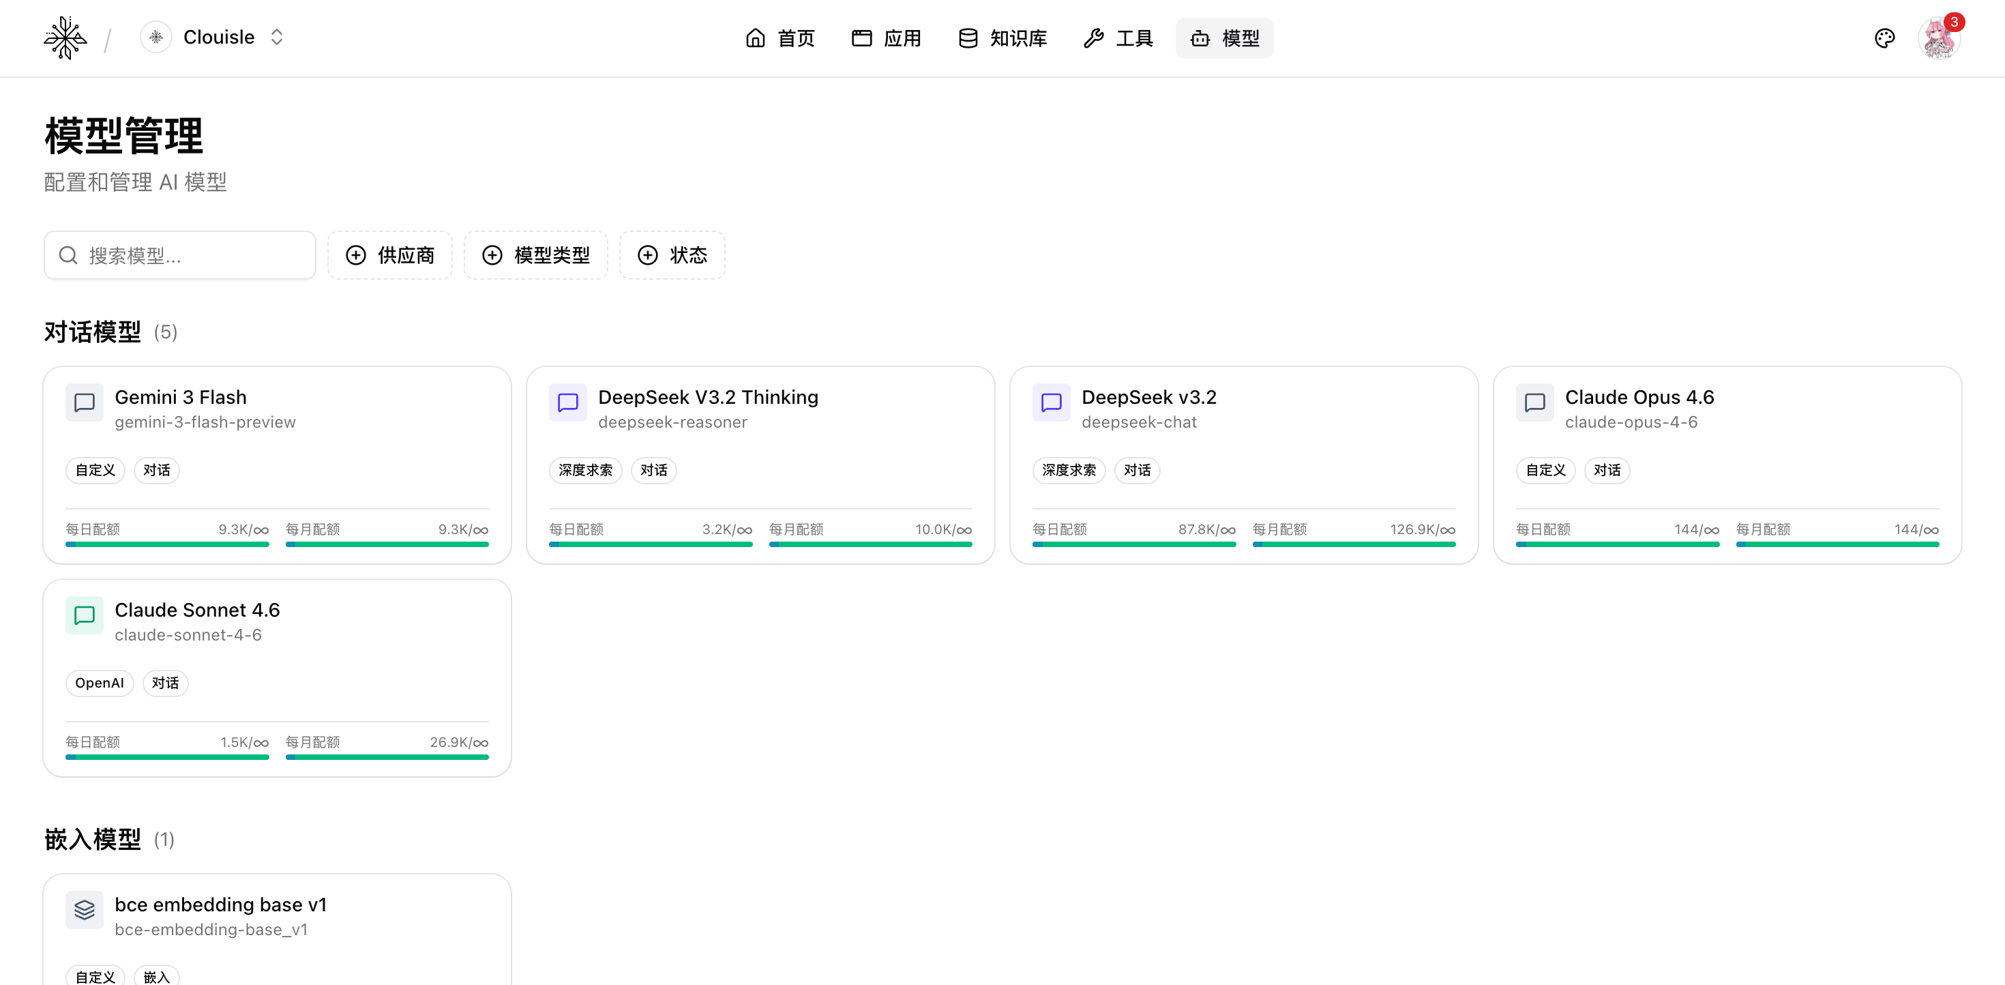Toggle the 自定义 tag on Claude Opus 4.6
This screenshot has width=2005, height=985.
[1545, 470]
